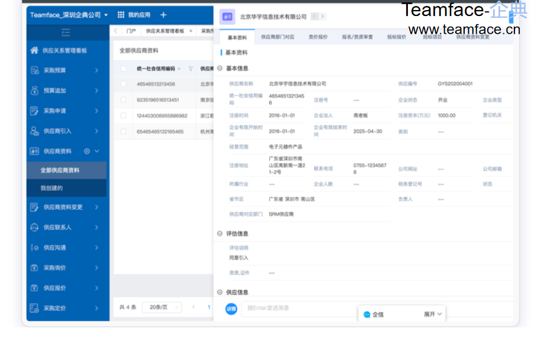Click the message input field 按Enter发送消息

pyautogui.click(x=377, y=308)
